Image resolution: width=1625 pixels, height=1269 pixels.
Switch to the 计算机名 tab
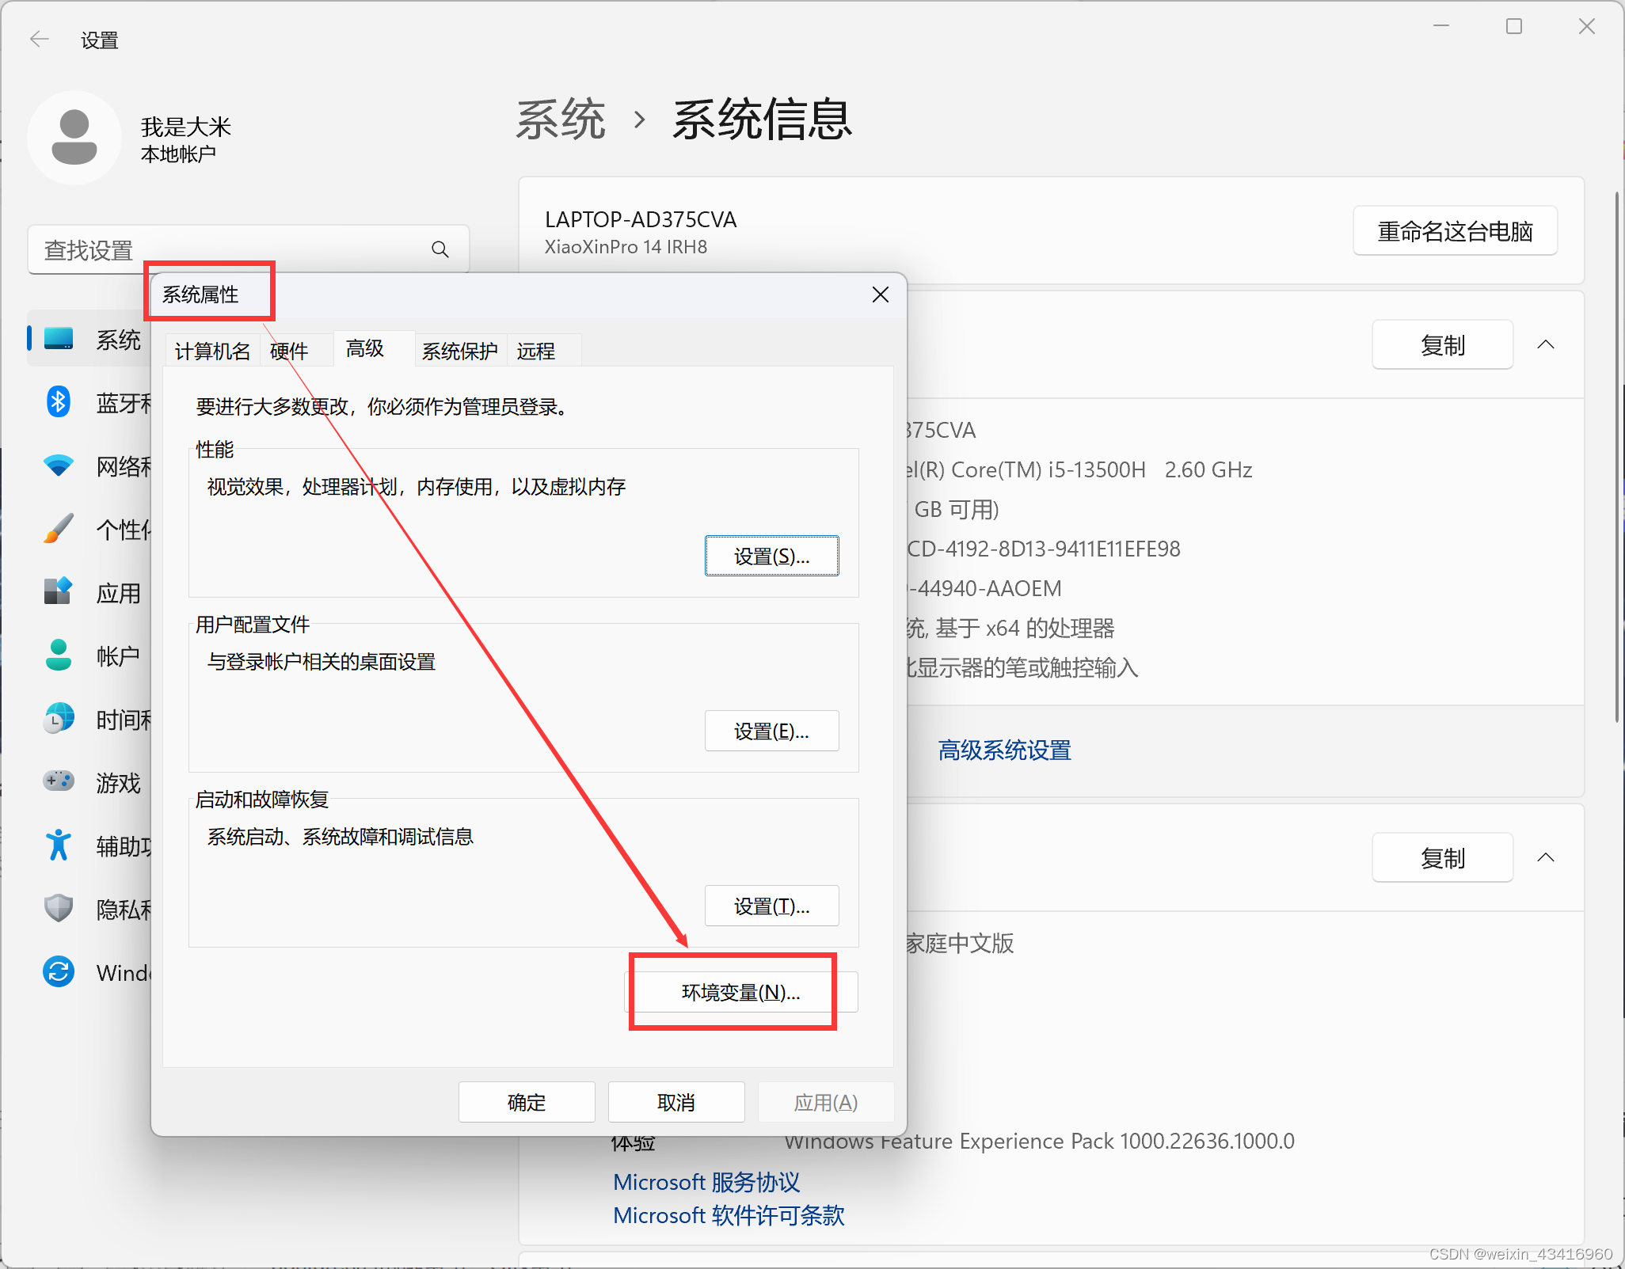tap(213, 351)
